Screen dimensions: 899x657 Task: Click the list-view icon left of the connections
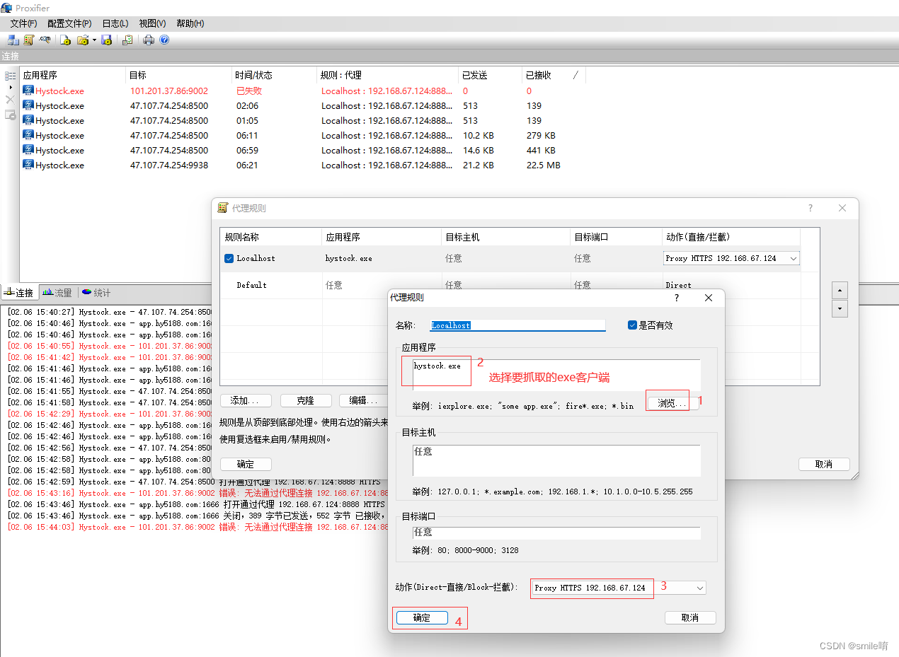pyautogui.click(x=10, y=76)
